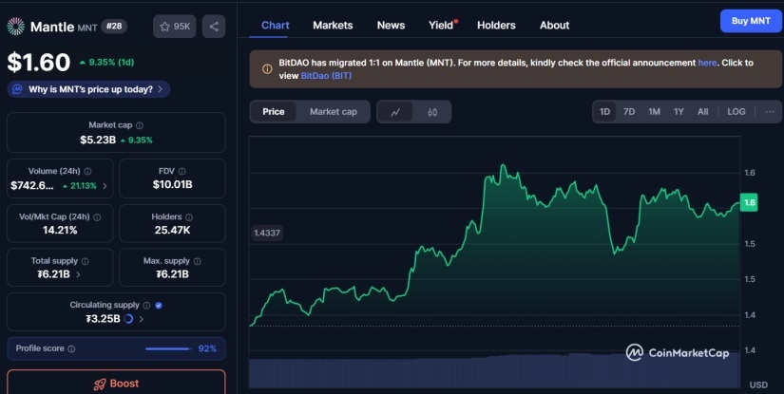The height and width of the screenshot is (394, 784).
Task: Open chart more options ellipsis
Action: tap(770, 112)
